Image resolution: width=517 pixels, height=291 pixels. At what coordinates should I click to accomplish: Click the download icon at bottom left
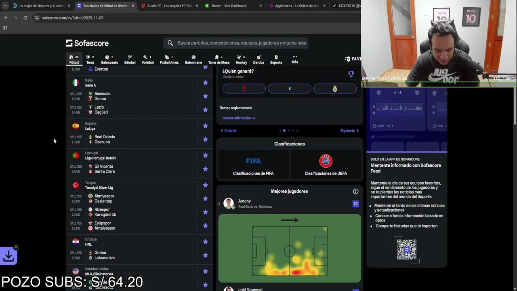pos(8,256)
